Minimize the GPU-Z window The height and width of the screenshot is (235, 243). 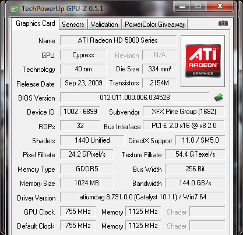[182, 6]
